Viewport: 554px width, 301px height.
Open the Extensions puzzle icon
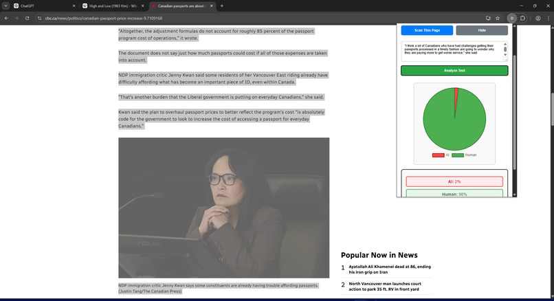click(522, 19)
